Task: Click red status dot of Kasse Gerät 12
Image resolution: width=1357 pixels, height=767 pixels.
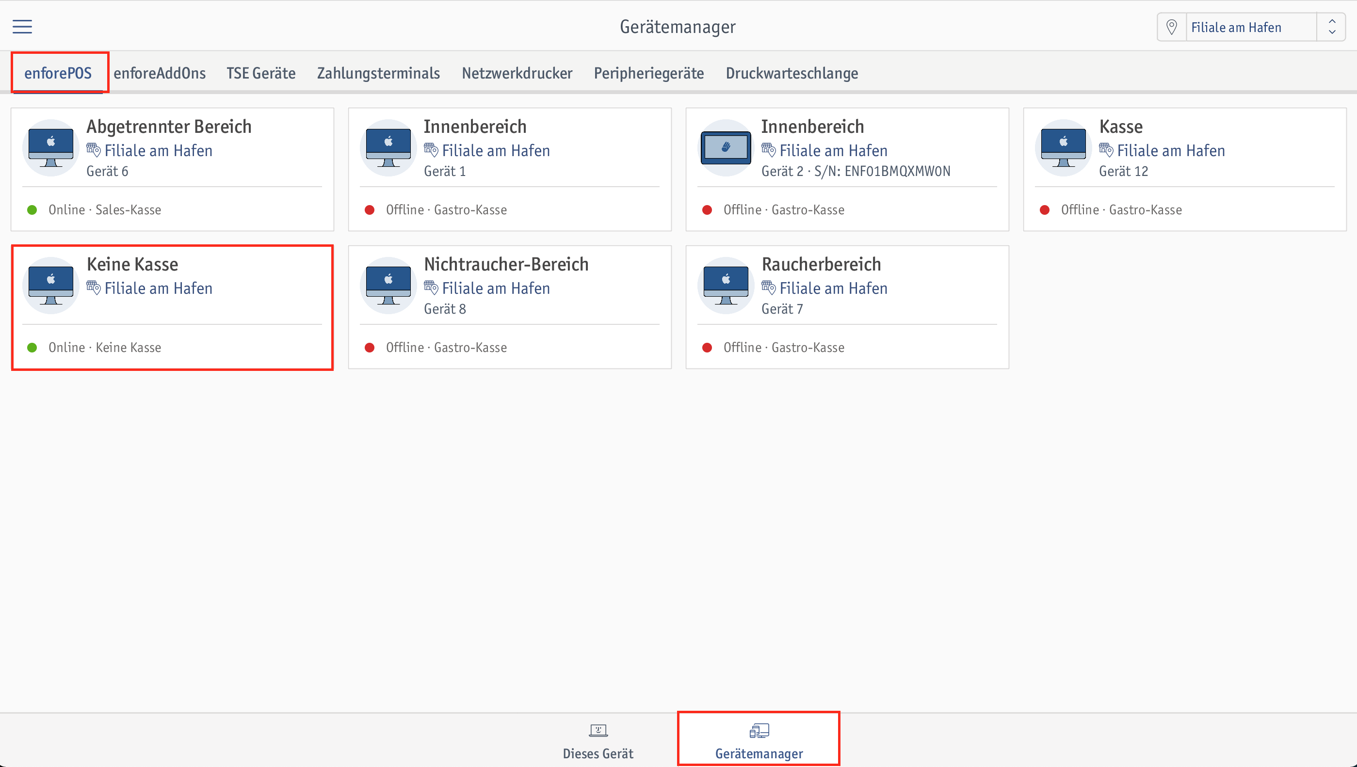Action: (x=1045, y=210)
